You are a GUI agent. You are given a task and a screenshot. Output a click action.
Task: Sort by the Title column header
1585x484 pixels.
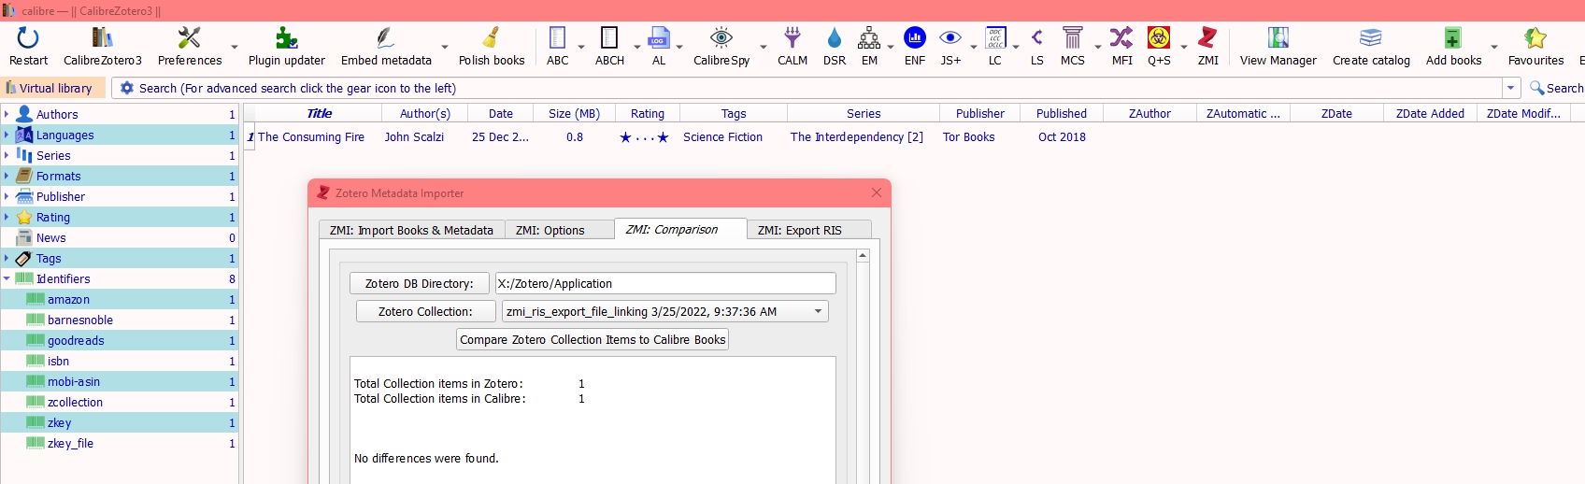(x=319, y=113)
